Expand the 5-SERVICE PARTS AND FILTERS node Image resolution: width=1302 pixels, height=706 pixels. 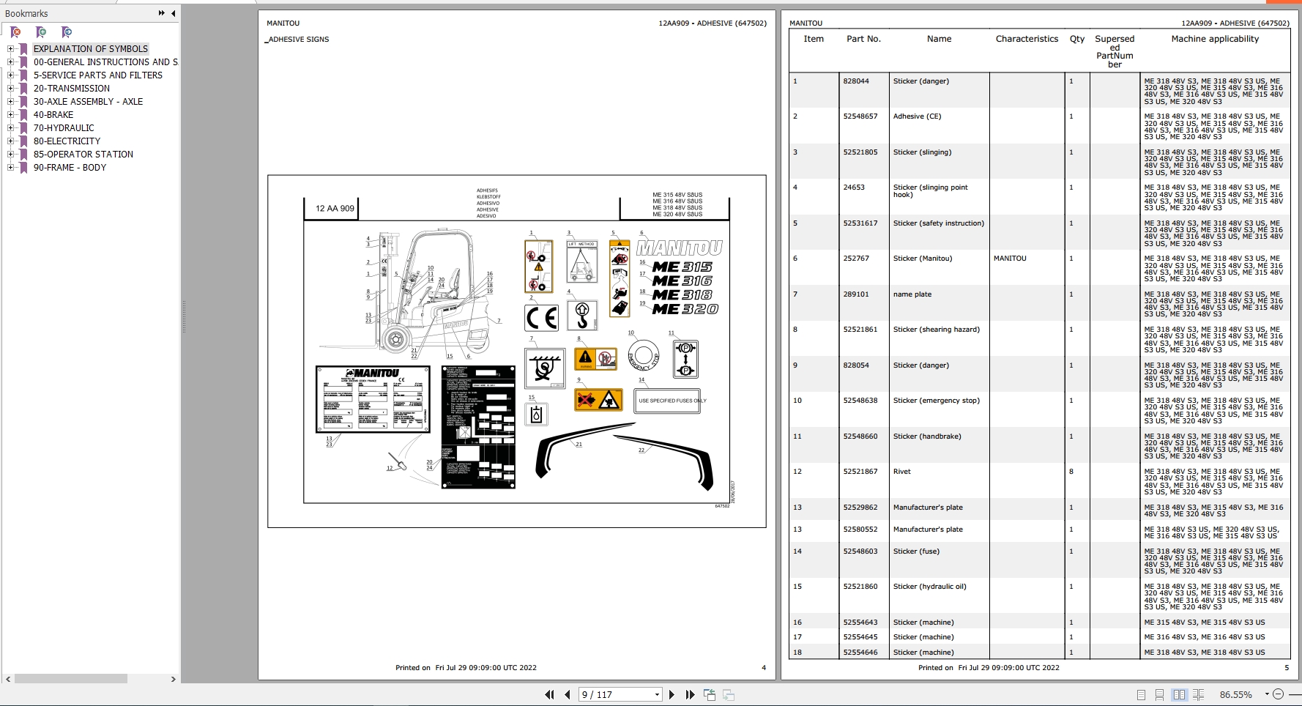pyautogui.click(x=10, y=75)
